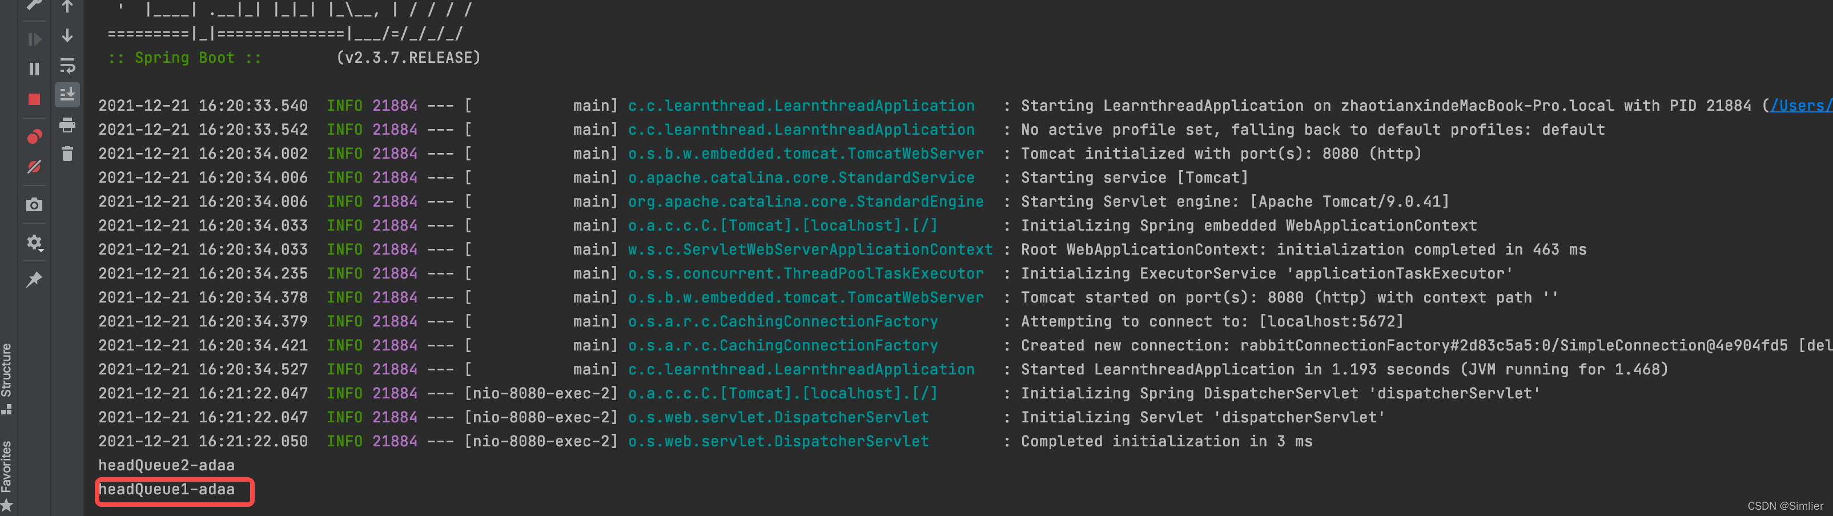
Task: Stop the running LearnthreadApplication process
Action: coord(34,100)
